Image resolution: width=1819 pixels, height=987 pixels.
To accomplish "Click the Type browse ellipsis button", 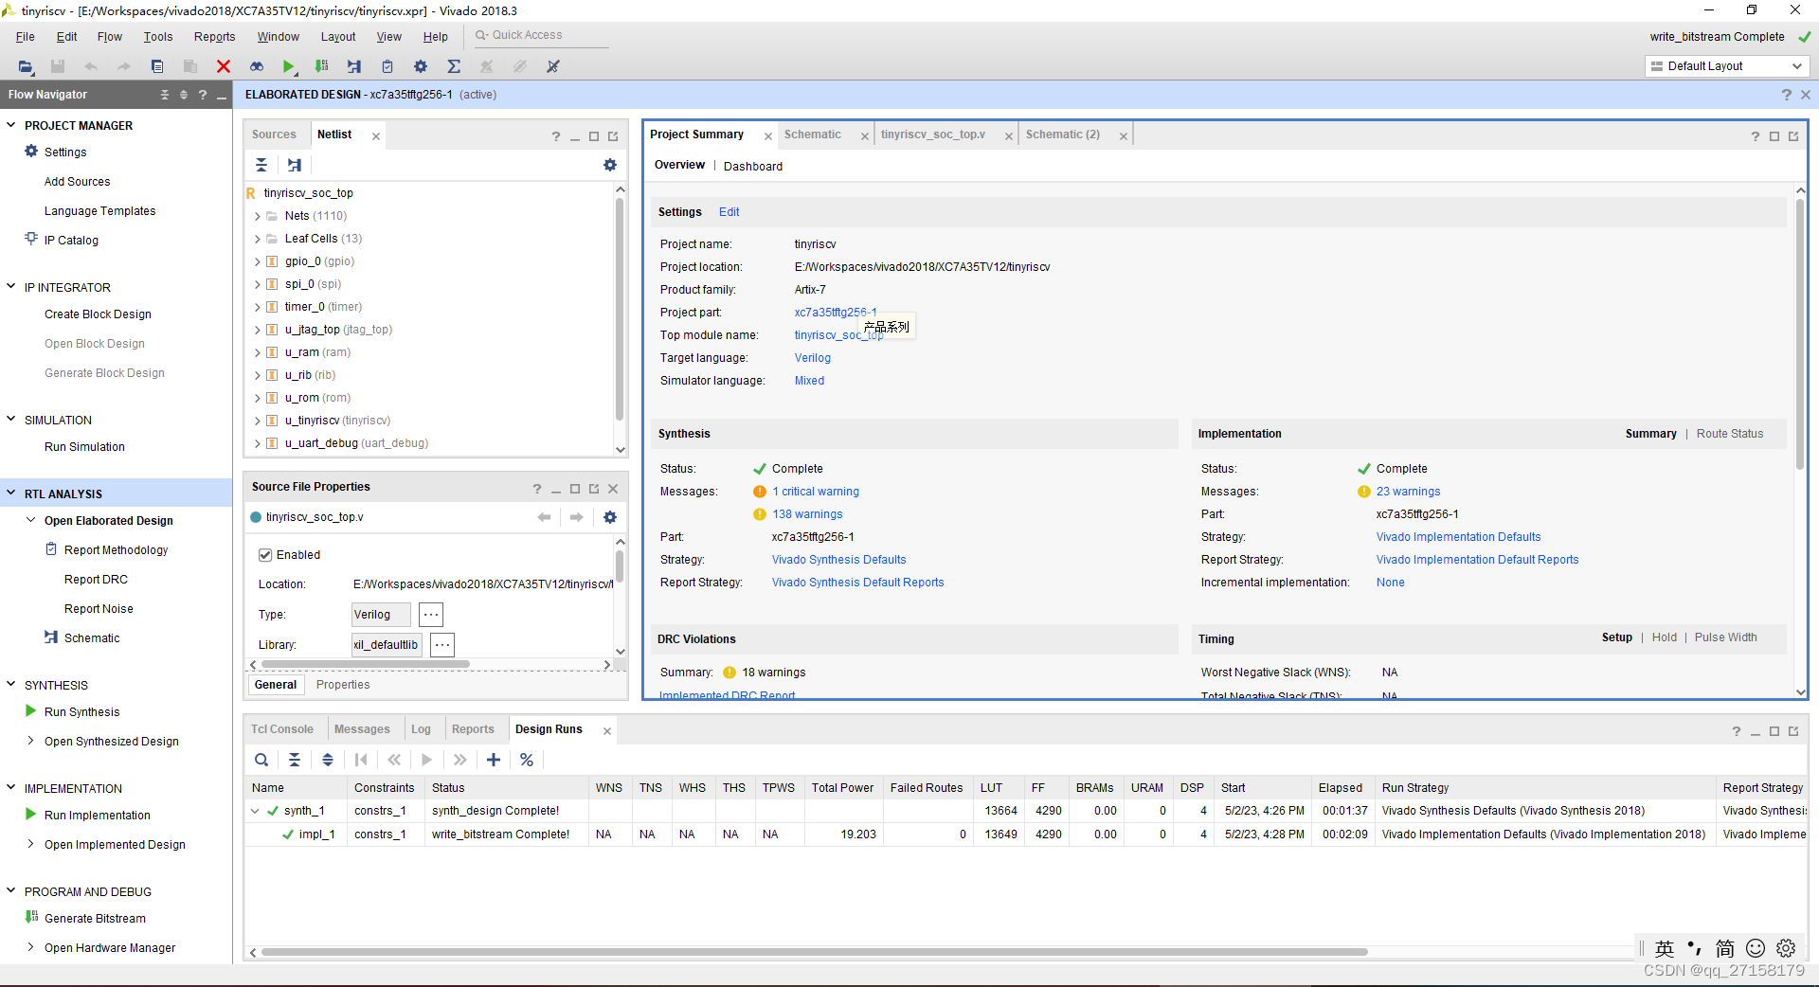I will click(x=431, y=615).
